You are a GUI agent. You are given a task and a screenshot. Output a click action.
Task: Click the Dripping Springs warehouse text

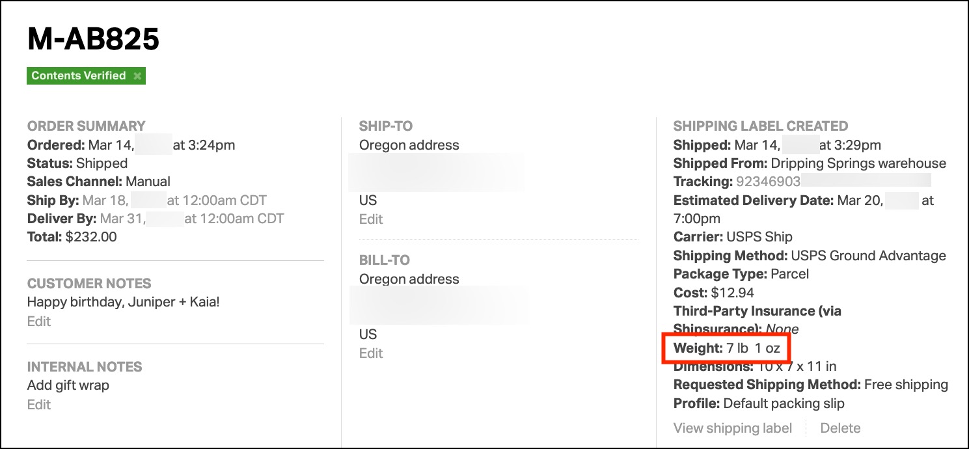[x=858, y=163]
